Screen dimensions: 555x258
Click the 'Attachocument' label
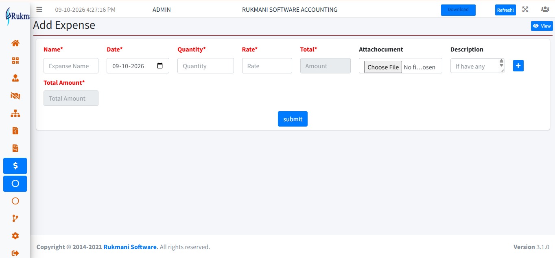coord(381,49)
